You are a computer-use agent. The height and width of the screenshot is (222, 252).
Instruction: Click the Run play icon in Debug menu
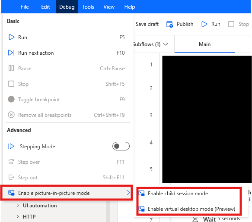(11, 37)
